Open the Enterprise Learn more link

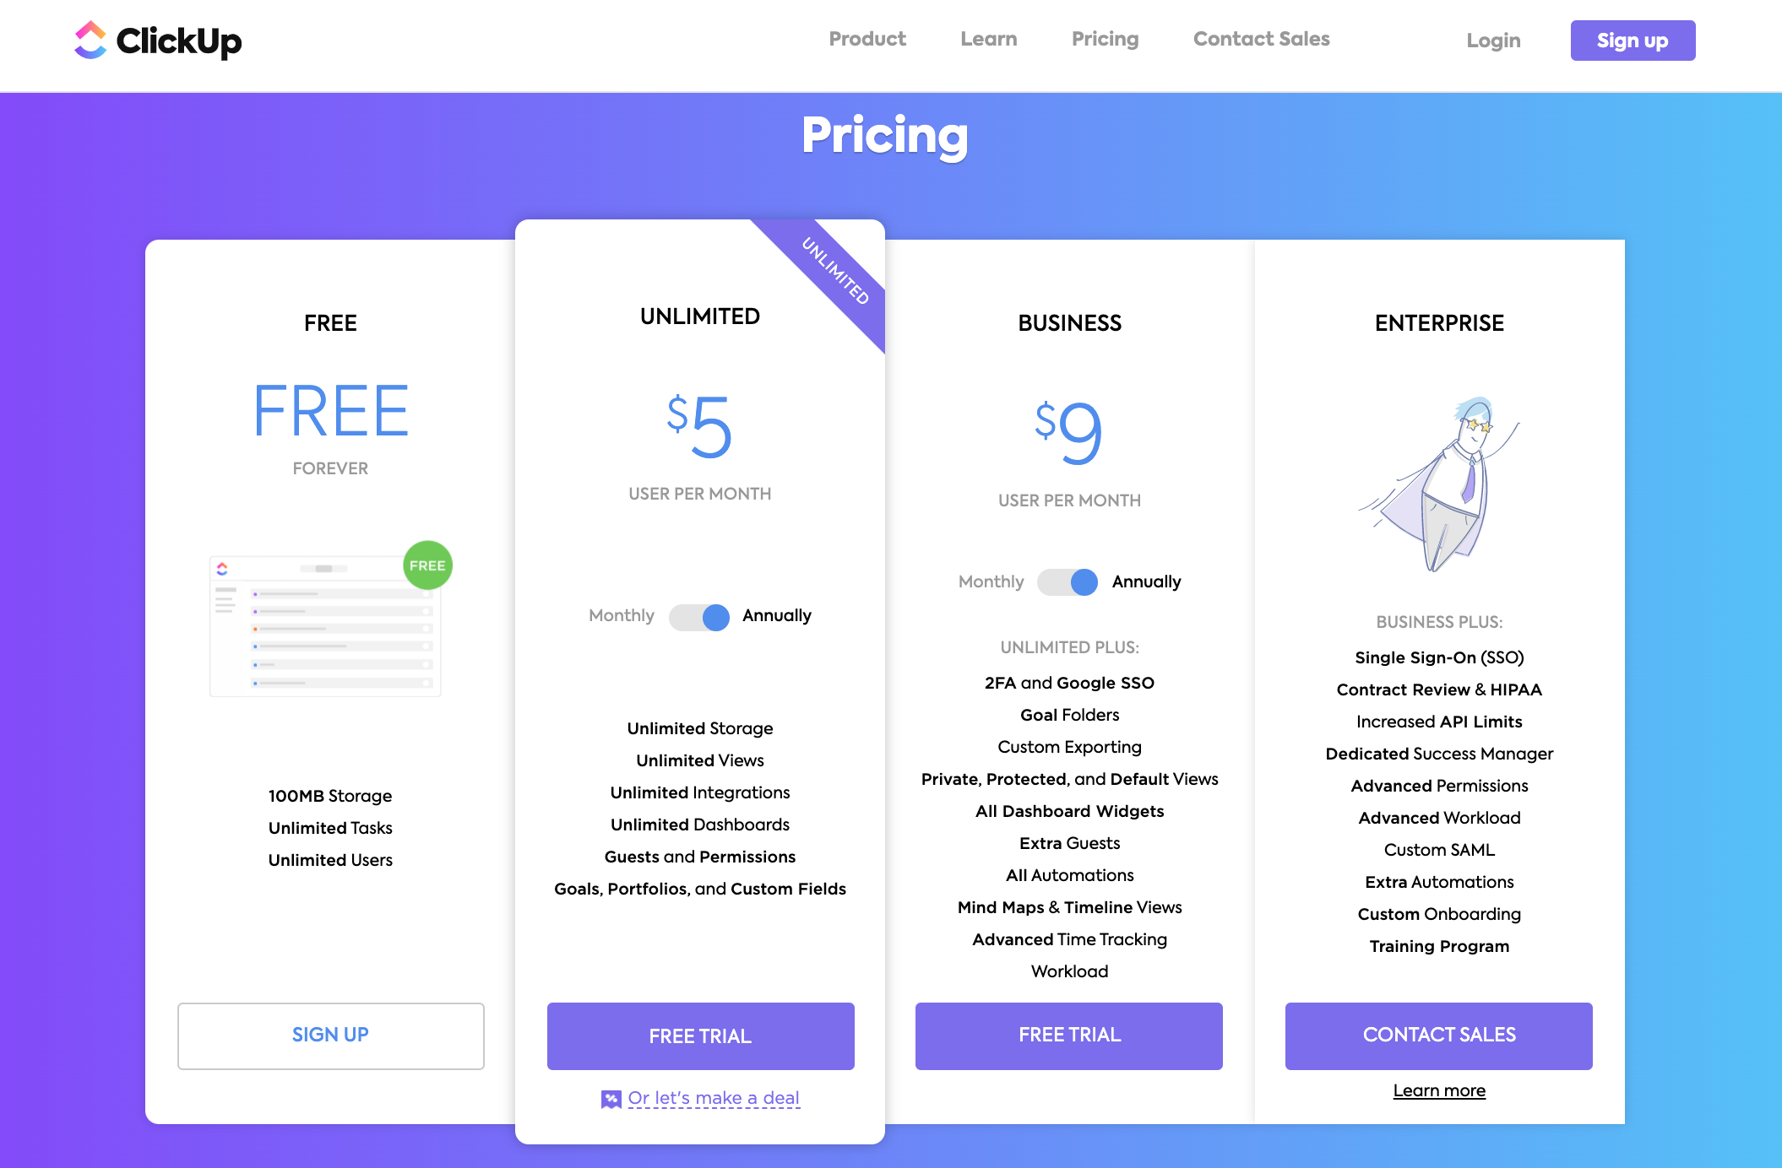tap(1439, 1090)
